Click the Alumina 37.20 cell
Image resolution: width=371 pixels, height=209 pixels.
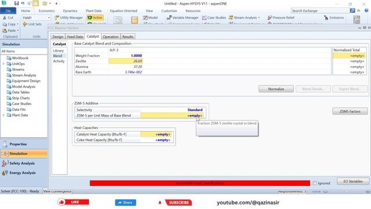[x=126, y=67]
